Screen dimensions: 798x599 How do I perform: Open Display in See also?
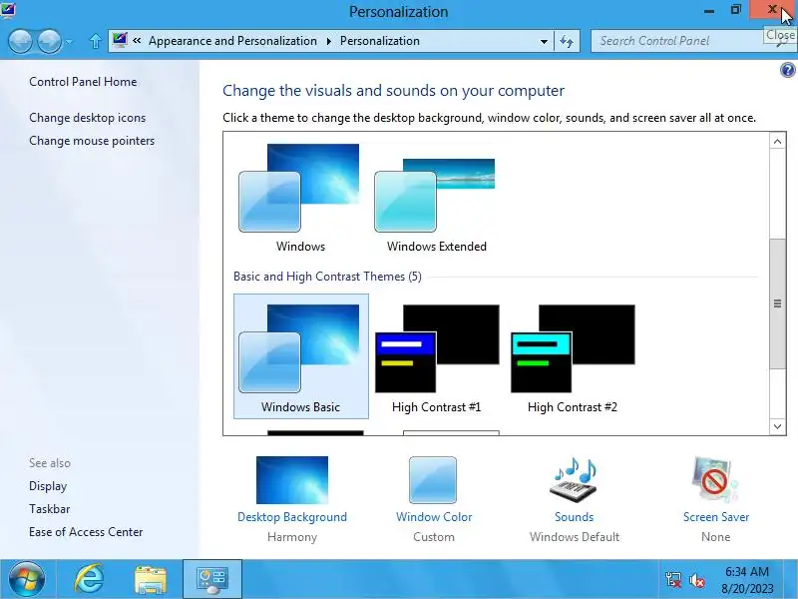[x=48, y=486]
